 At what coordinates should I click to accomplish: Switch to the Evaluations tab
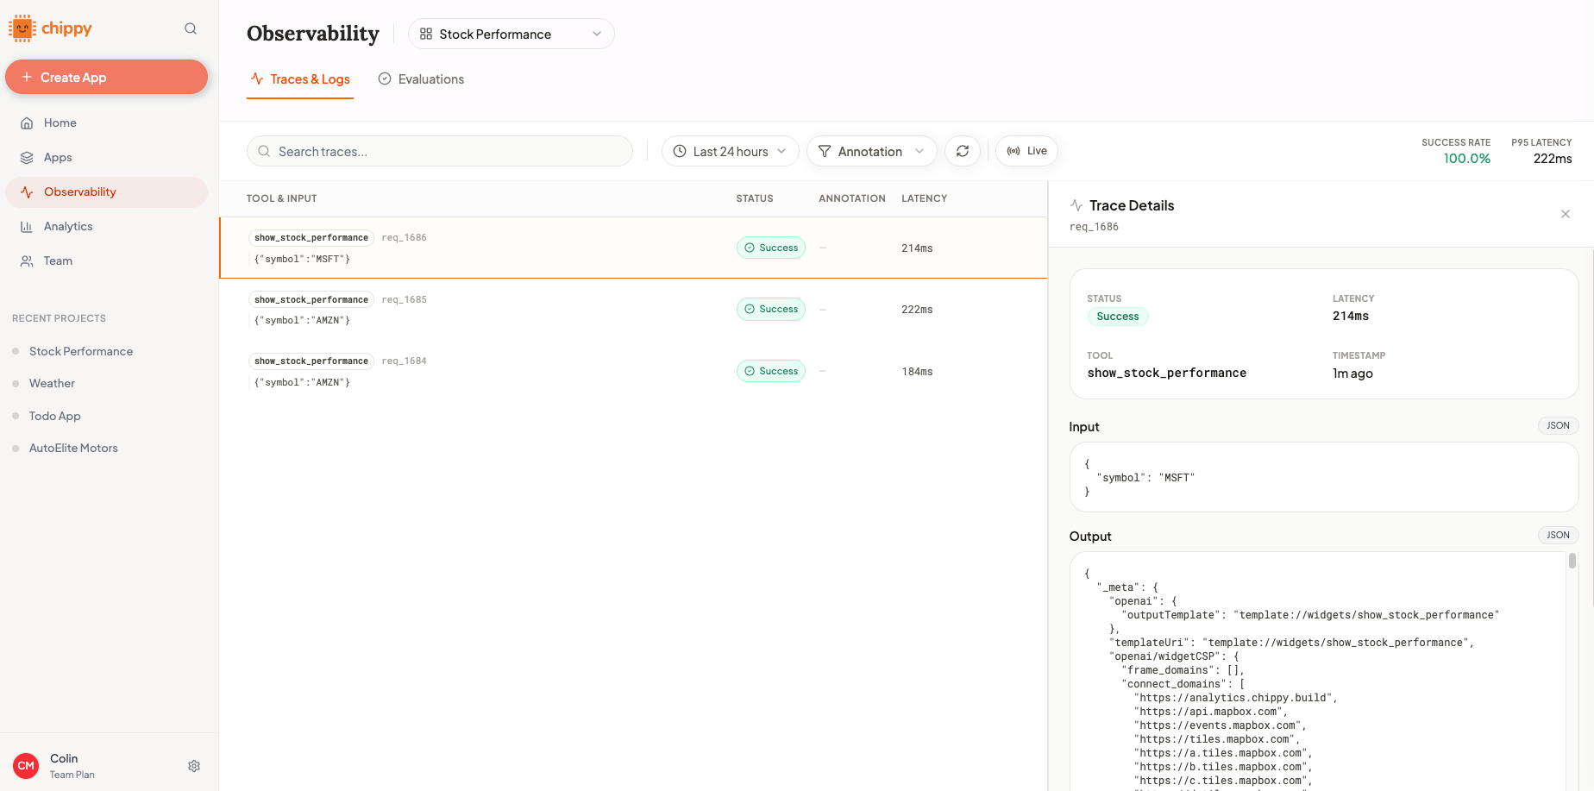(421, 79)
